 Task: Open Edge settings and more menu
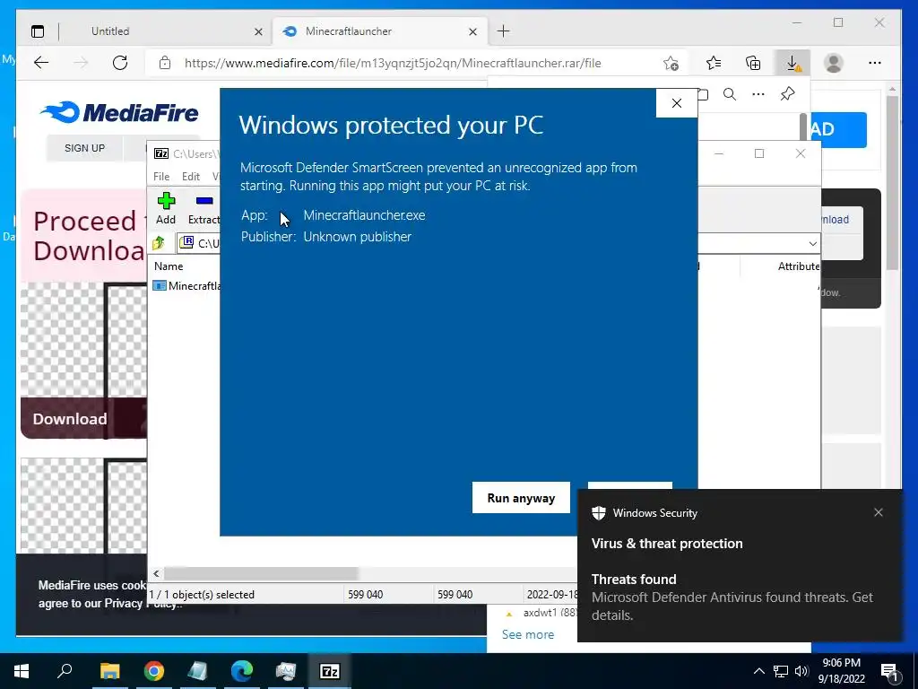[x=875, y=63]
